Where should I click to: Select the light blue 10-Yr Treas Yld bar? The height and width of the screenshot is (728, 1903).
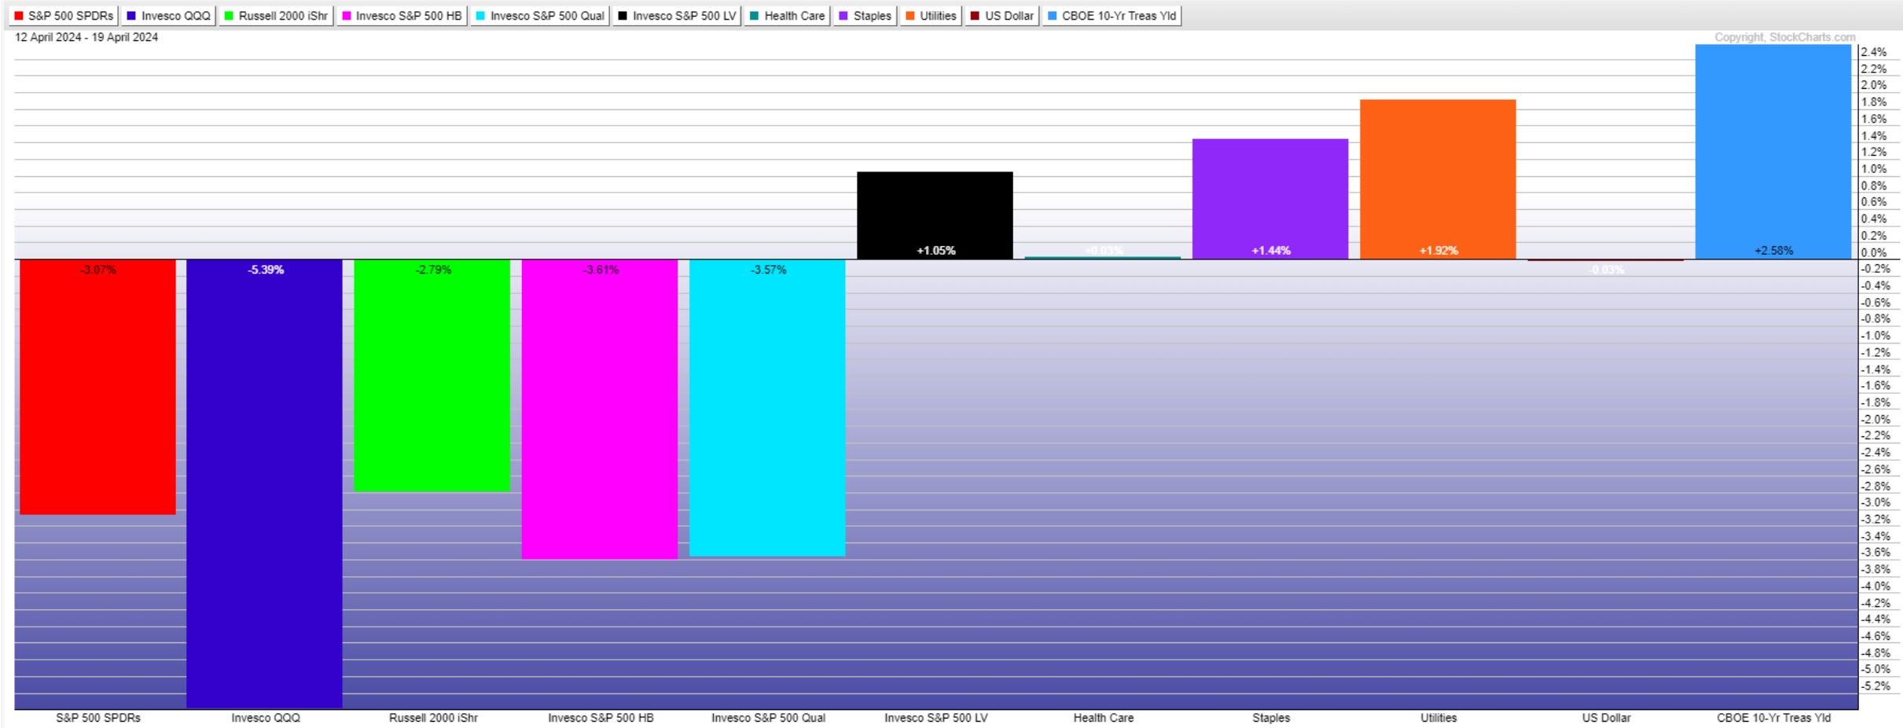pyautogui.click(x=1773, y=152)
